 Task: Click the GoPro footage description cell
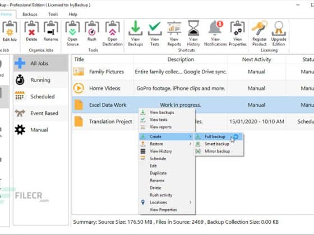click(181, 88)
